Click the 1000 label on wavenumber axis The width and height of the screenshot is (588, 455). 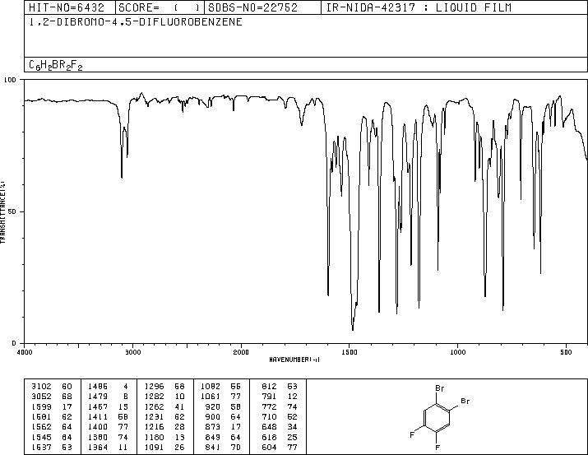click(457, 352)
